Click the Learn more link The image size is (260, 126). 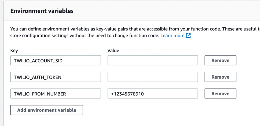click(172, 35)
